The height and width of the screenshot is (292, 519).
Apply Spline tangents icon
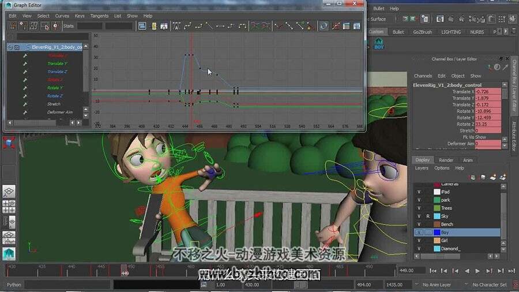(187, 26)
